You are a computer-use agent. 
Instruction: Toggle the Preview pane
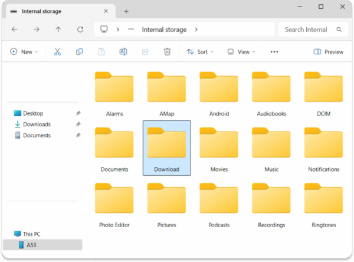pyautogui.click(x=328, y=52)
